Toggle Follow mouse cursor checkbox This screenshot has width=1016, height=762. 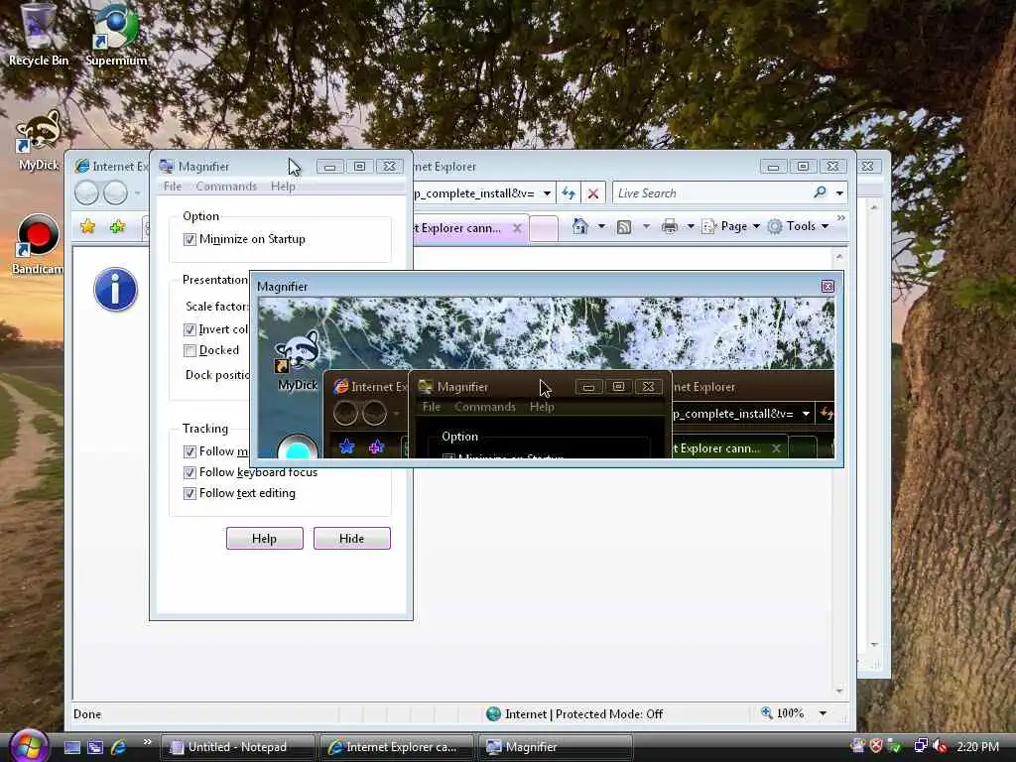point(190,451)
